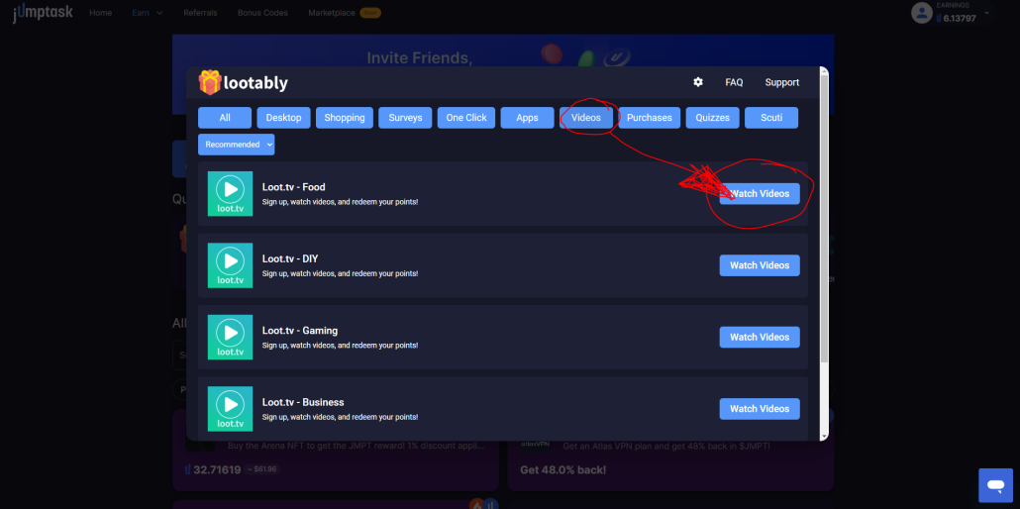Click the Loot.tv - Gaming title
Screen dimensions: 1020x509
[300, 331]
